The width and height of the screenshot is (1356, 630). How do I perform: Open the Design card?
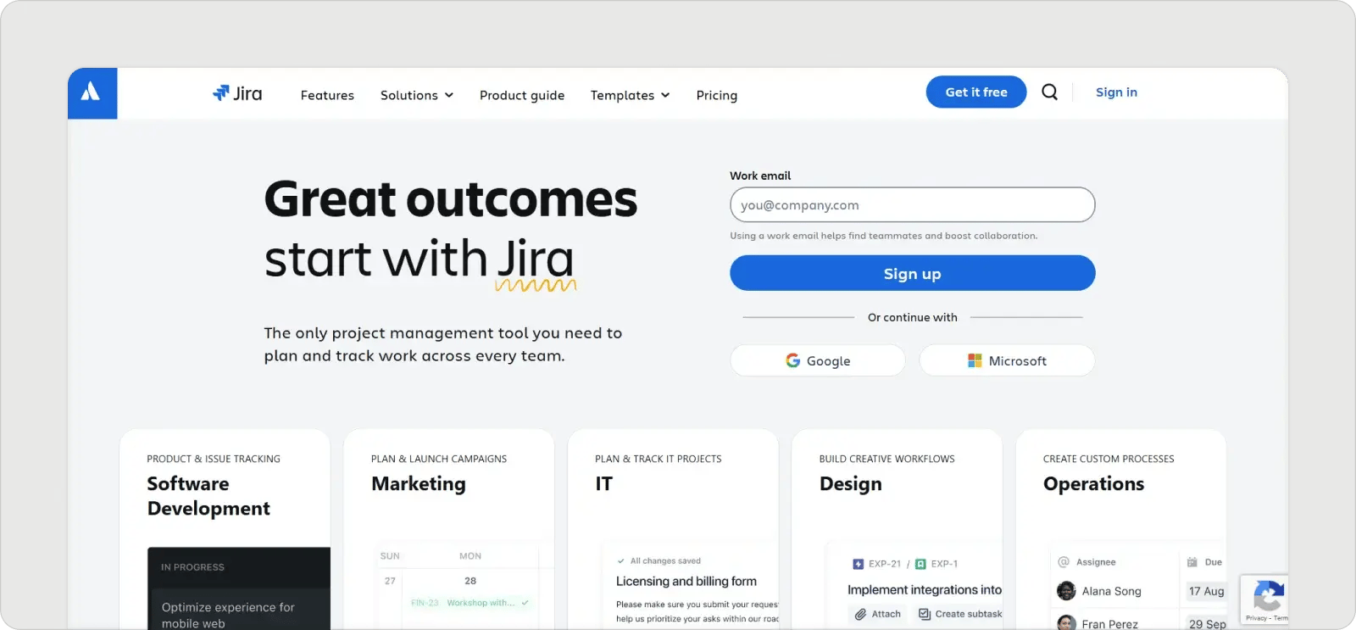pos(897,529)
